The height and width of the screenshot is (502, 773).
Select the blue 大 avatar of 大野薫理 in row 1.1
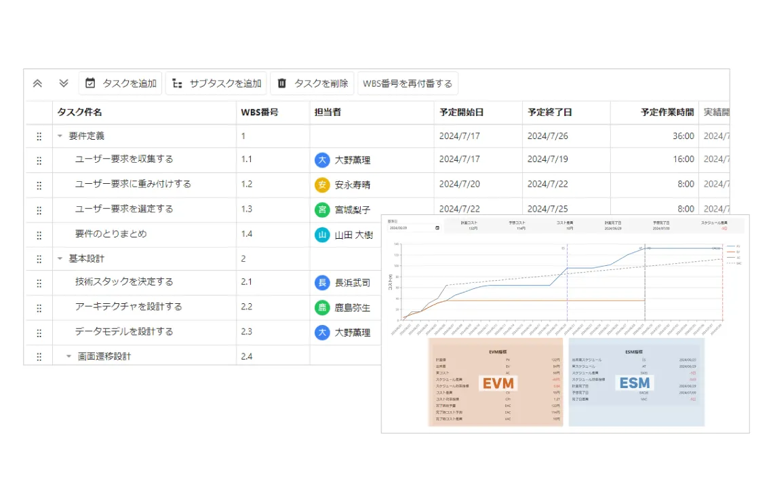click(322, 160)
